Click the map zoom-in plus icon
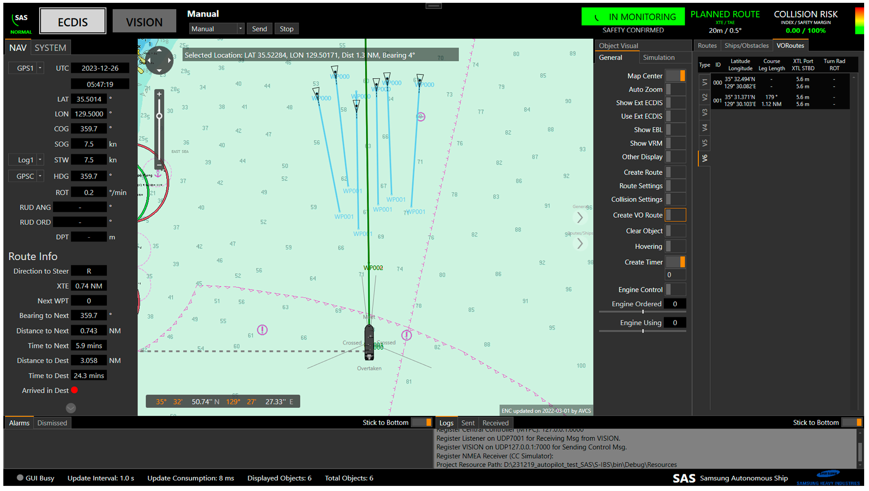Viewport: 869px width, 491px height. point(159,94)
